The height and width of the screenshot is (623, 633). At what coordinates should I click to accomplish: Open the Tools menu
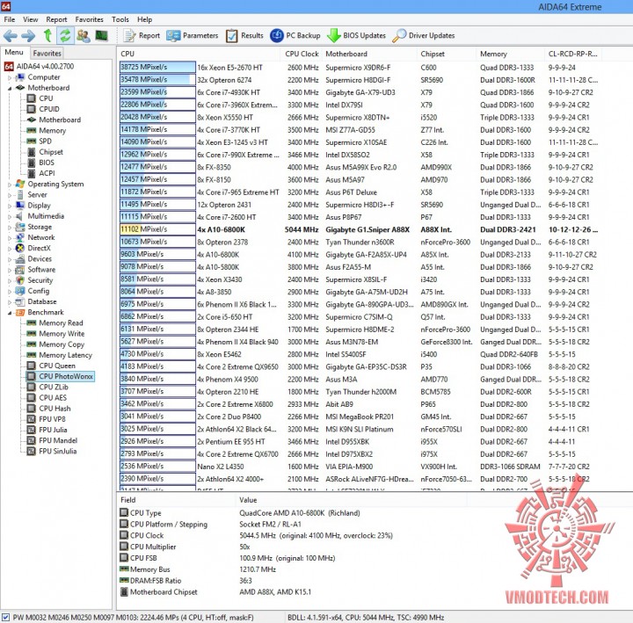[x=120, y=19]
